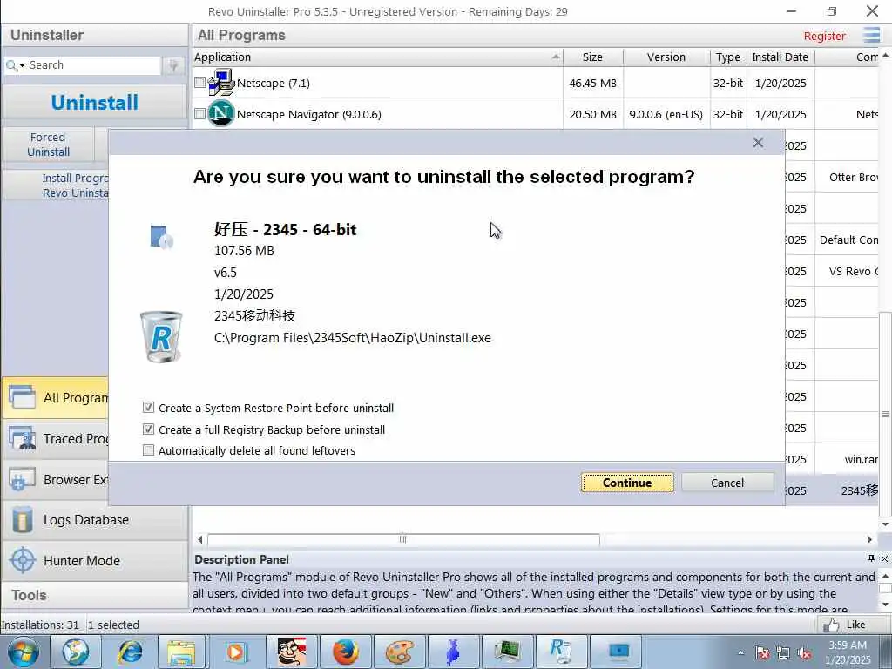Open Forced Uninstall
The height and width of the screenshot is (669, 892).
coord(49,145)
